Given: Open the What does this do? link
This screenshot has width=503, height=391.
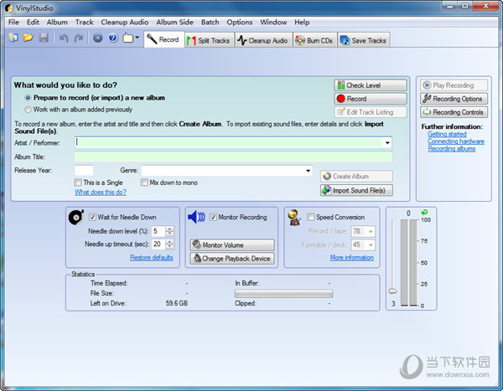Looking at the screenshot, I should [101, 192].
